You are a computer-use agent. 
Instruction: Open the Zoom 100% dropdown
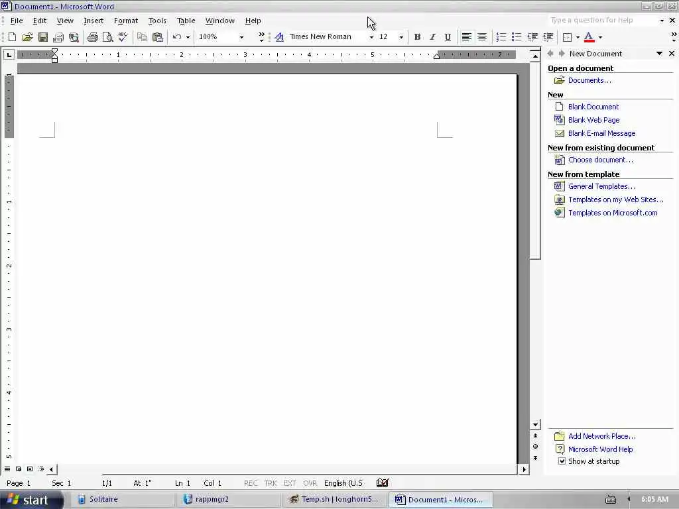pos(241,37)
